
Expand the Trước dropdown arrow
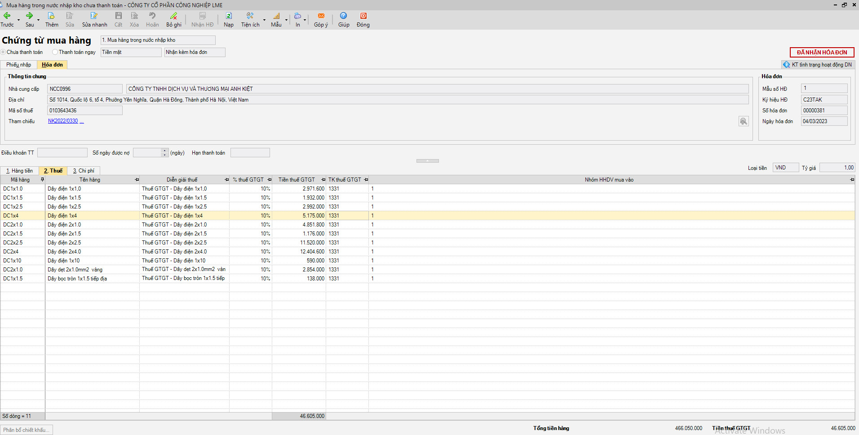(18, 20)
